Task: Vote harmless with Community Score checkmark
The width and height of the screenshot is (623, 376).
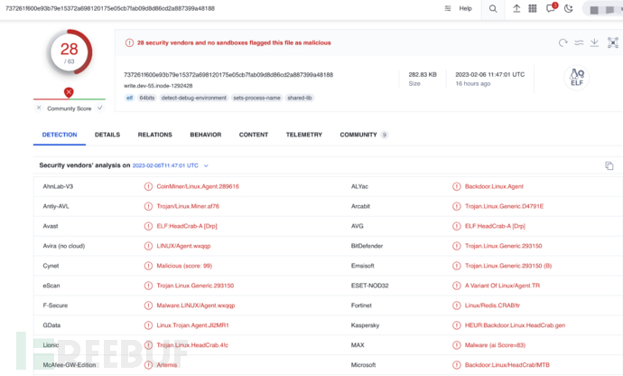Action: [x=99, y=108]
